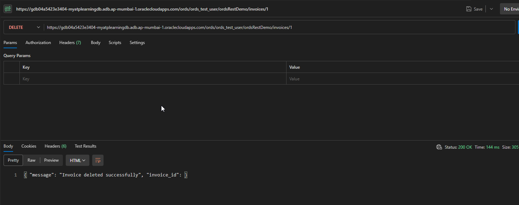This screenshot has width=519, height=205.
Task: Switch response view to Preview
Action: pyautogui.click(x=51, y=160)
